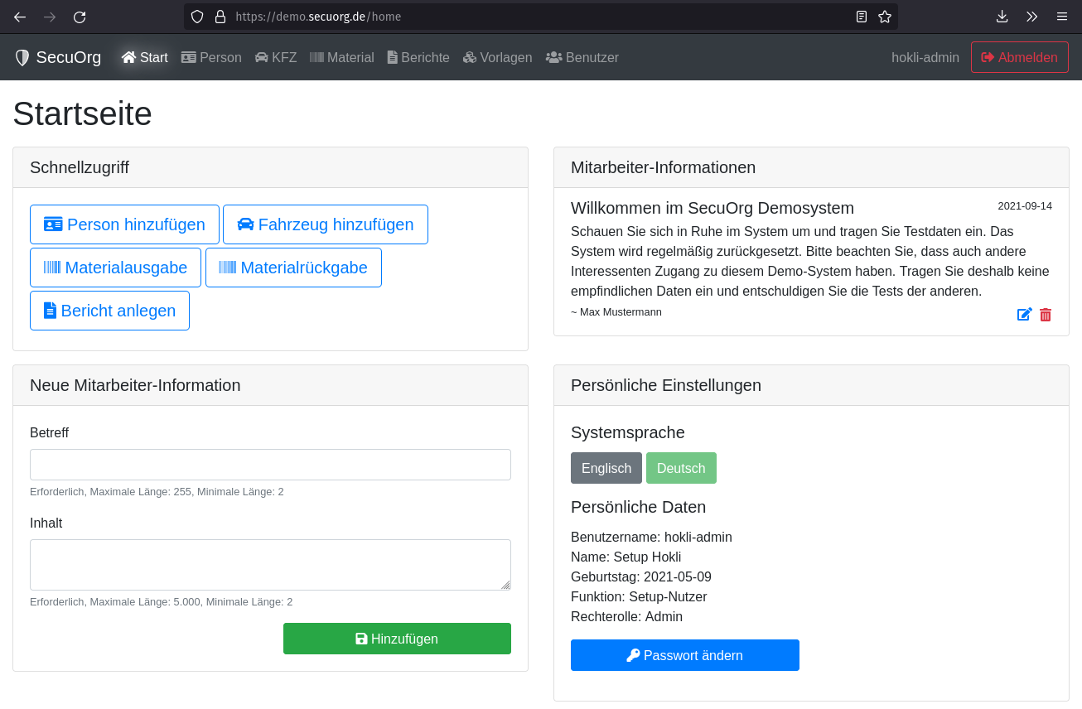The height and width of the screenshot is (709, 1082).
Task: Delete the welcome message with the trash icon
Action: coord(1046,315)
